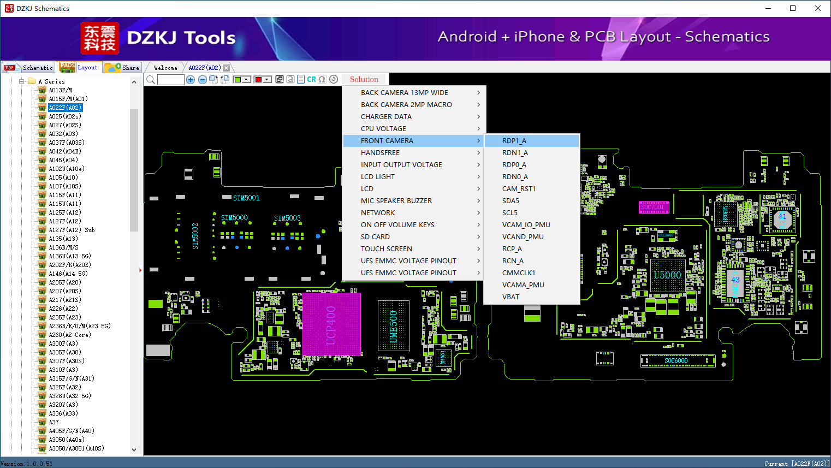Switch to the Layout tab
Screen dimensions: 831x468
coord(80,67)
